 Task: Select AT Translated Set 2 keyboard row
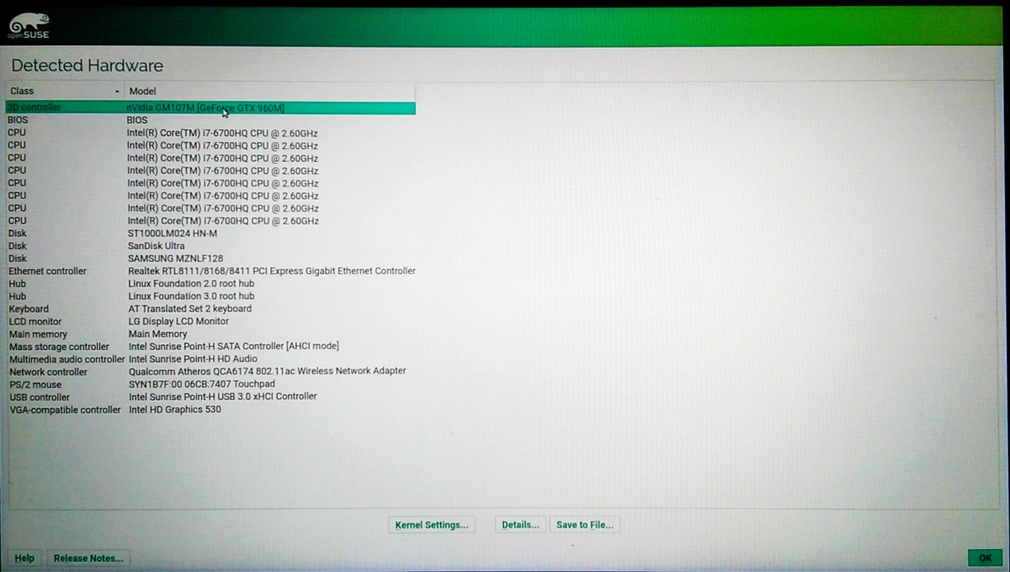pos(211,309)
